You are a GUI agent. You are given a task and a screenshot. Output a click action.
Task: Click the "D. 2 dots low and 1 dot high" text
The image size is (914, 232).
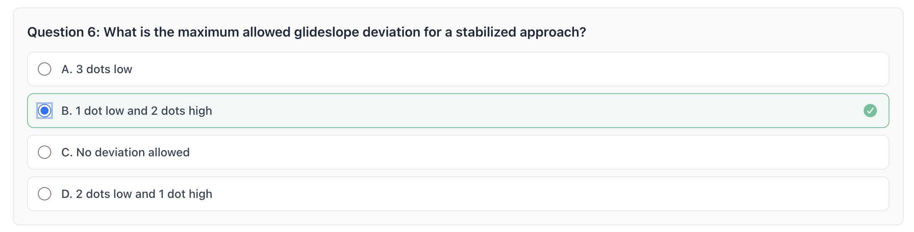coord(137,194)
